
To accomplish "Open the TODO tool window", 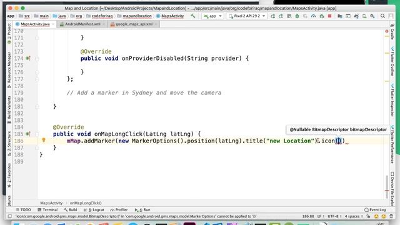I will [x=23, y=210].
